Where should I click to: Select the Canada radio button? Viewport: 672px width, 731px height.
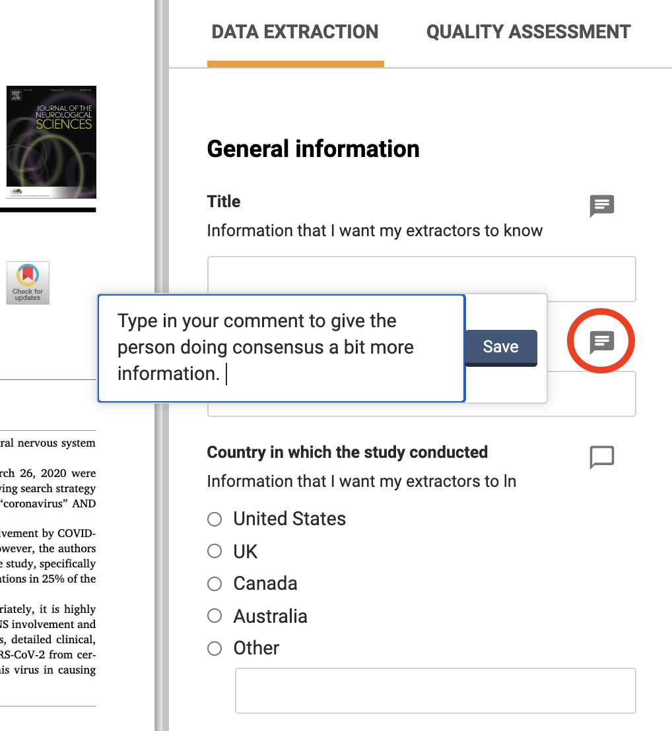coord(215,584)
